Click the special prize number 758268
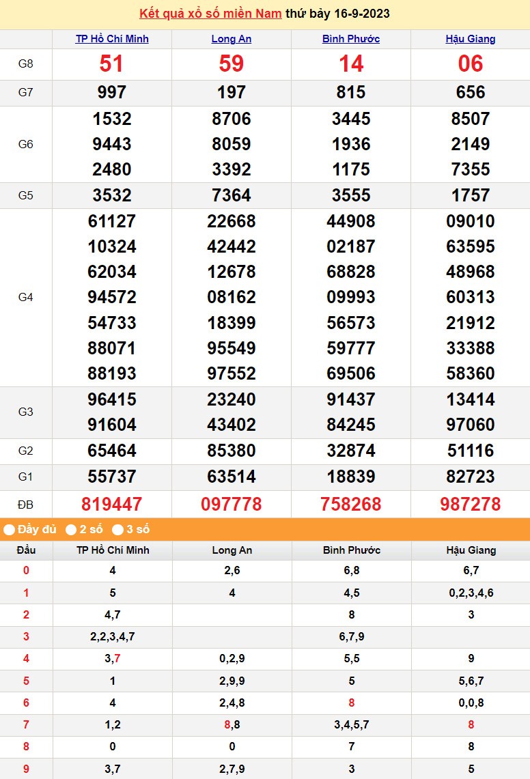Viewport: 530px width, 779px height. (x=351, y=505)
